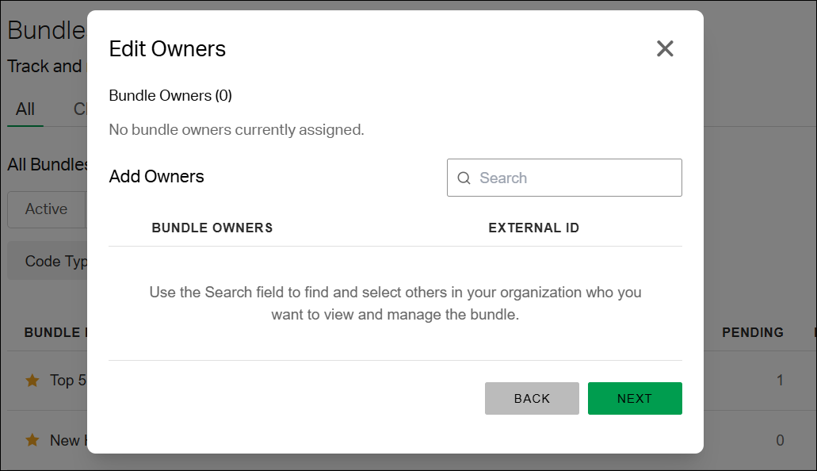Click pending value 1 in Top 5 row
Screen dimensions: 817x471
(x=780, y=381)
